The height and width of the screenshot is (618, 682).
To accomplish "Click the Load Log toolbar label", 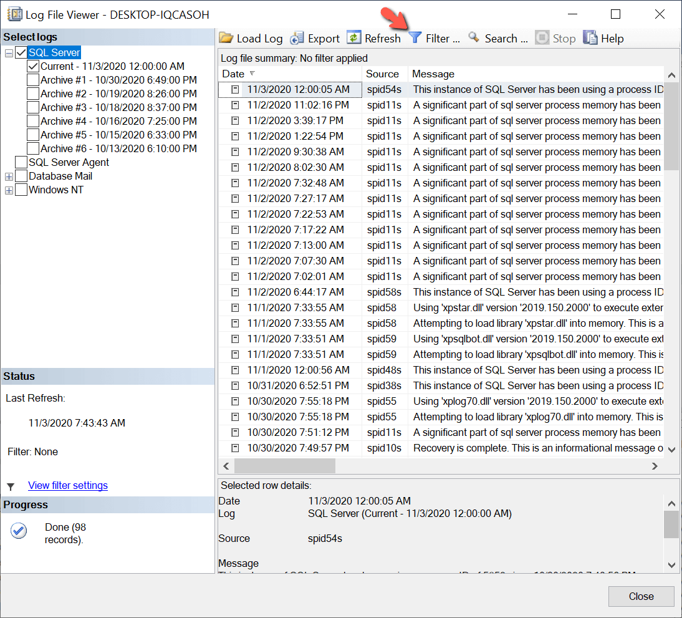I will tap(260, 38).
